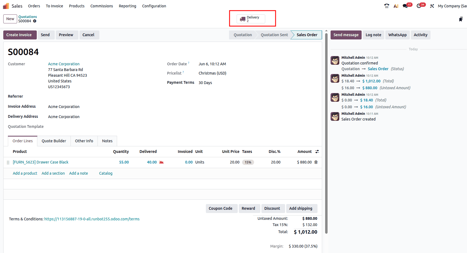The height and width of the screenshot is (253, 467).
Task: Click the 15% tax tag
Action: click(x=248, y=162)
